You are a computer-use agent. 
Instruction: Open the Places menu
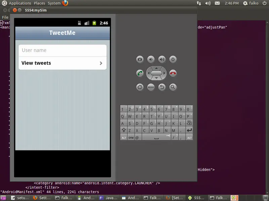39,3
